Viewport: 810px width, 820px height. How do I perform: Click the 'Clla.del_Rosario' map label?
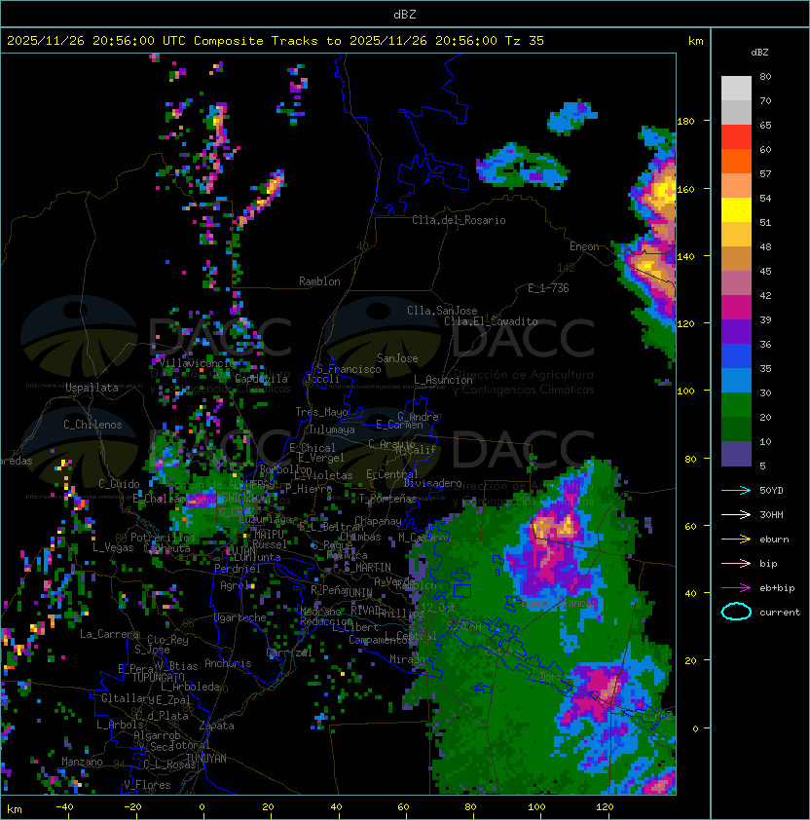pos(459,220)
